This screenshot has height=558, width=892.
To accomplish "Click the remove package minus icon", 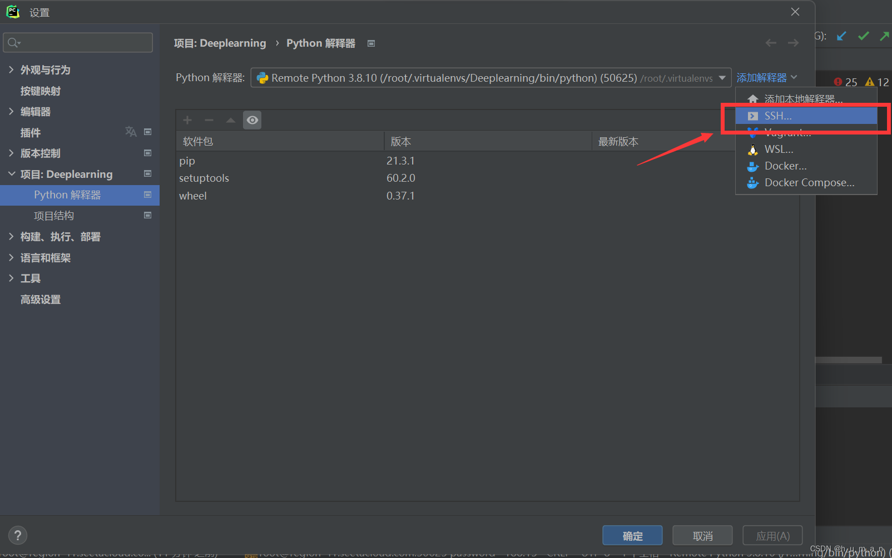I will pyautogui.click(x=209, y=120).
